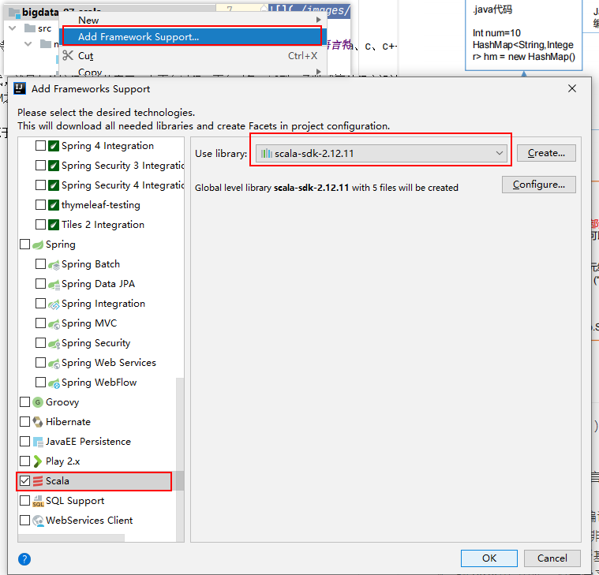Collapse the src folder tree node

(12, 28)
